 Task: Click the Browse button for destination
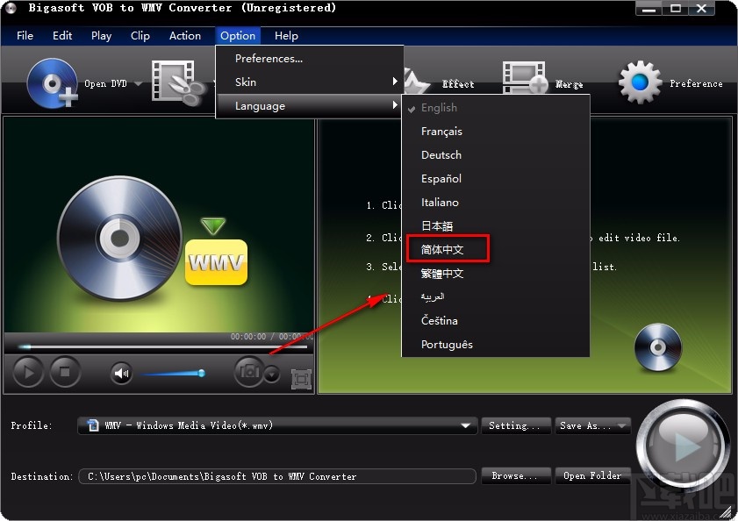(x=516, y=475)
